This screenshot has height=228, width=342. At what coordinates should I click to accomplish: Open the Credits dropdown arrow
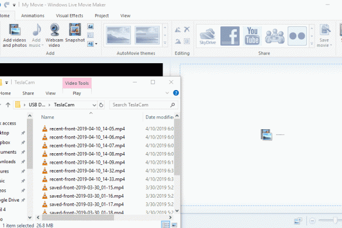pyautogui.click(x=96, y=44)
